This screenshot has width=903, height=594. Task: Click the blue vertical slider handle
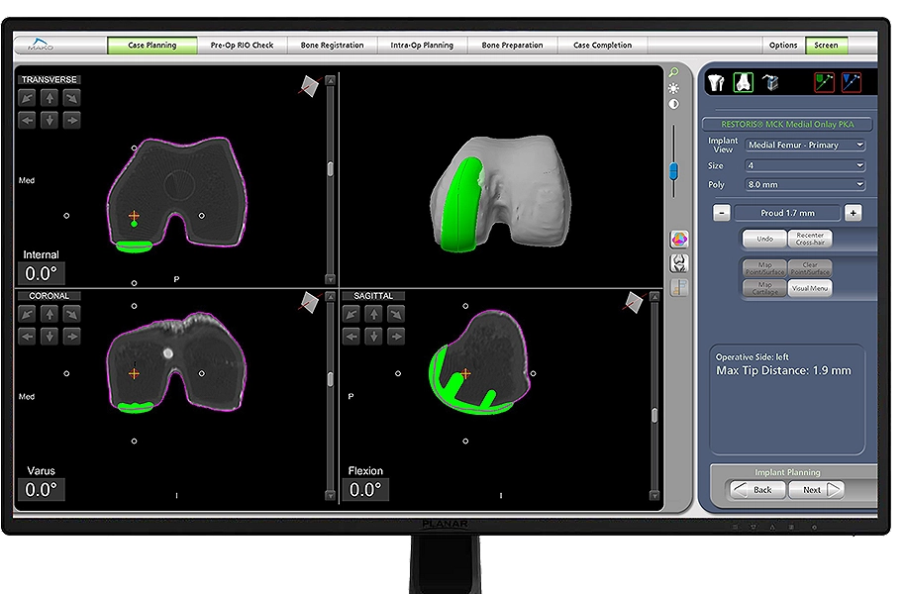673,171
